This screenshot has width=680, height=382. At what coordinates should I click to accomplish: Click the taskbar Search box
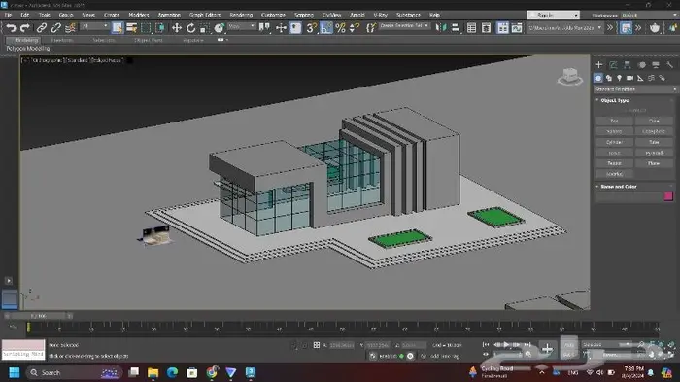[74, 372]
